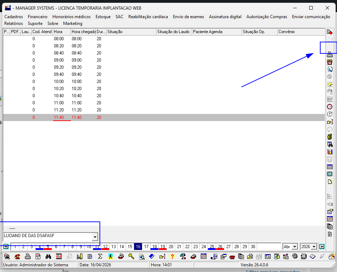Click the gold key icon

tap(131, 256)
